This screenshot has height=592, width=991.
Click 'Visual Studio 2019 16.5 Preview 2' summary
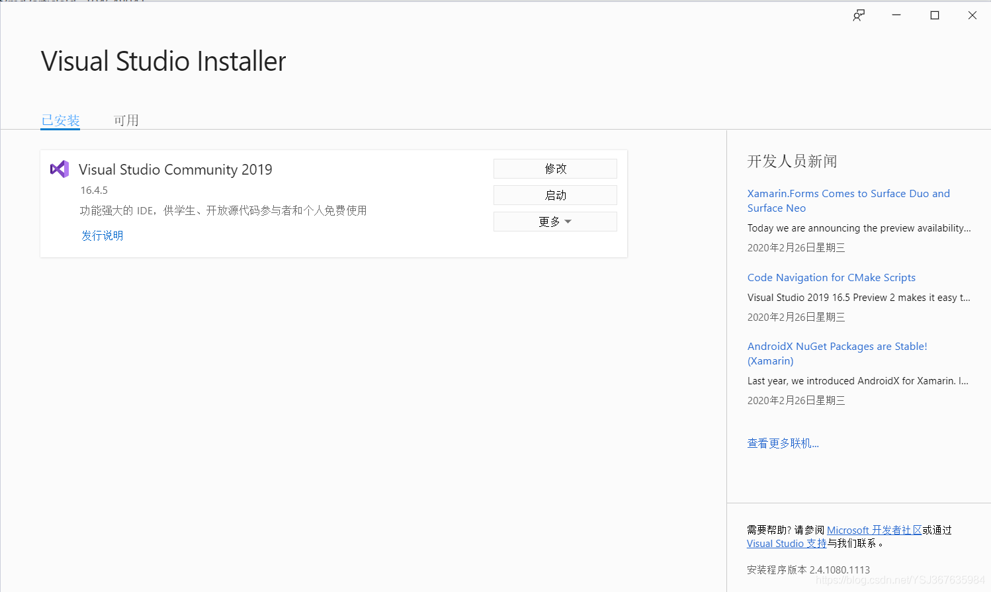859,298
